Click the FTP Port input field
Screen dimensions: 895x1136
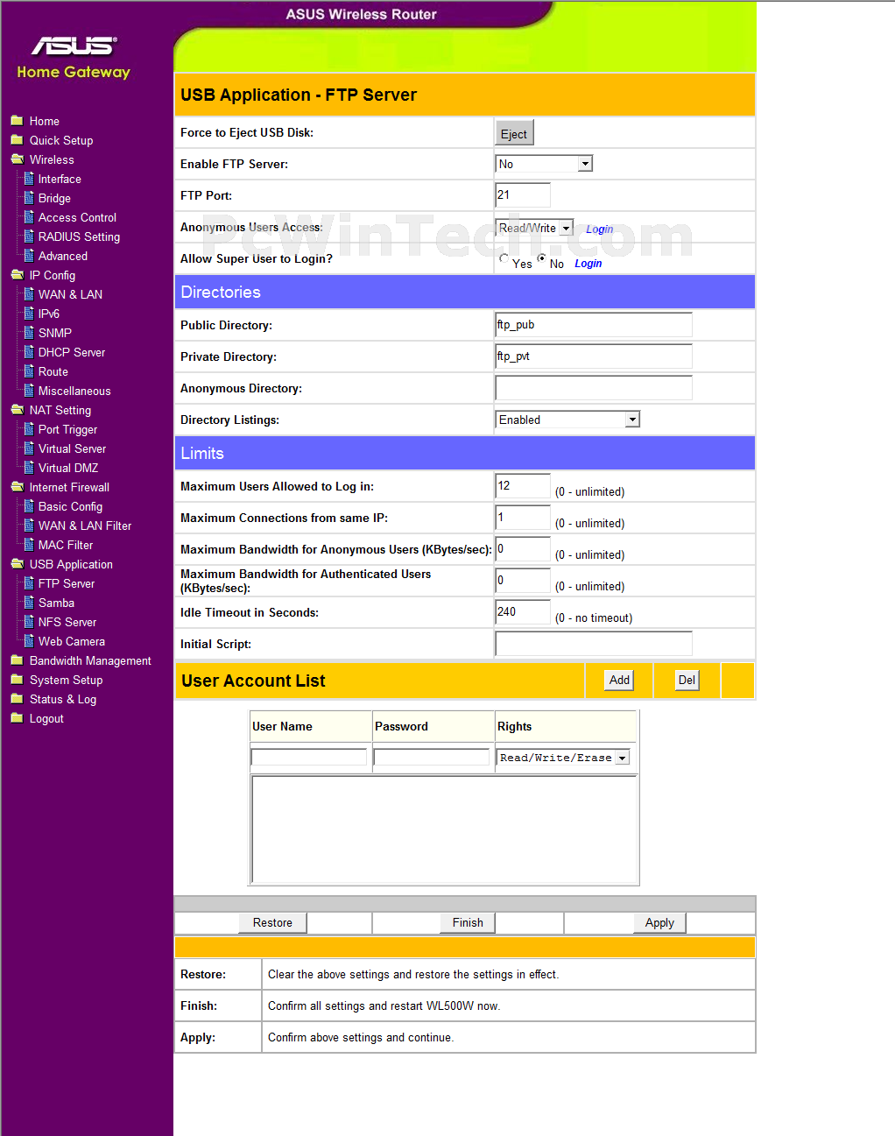[523, 194]
